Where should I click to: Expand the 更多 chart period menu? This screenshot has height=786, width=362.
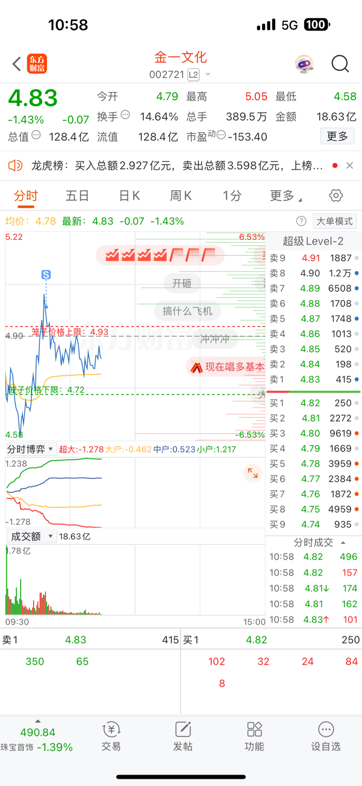(x=286, y=195)
